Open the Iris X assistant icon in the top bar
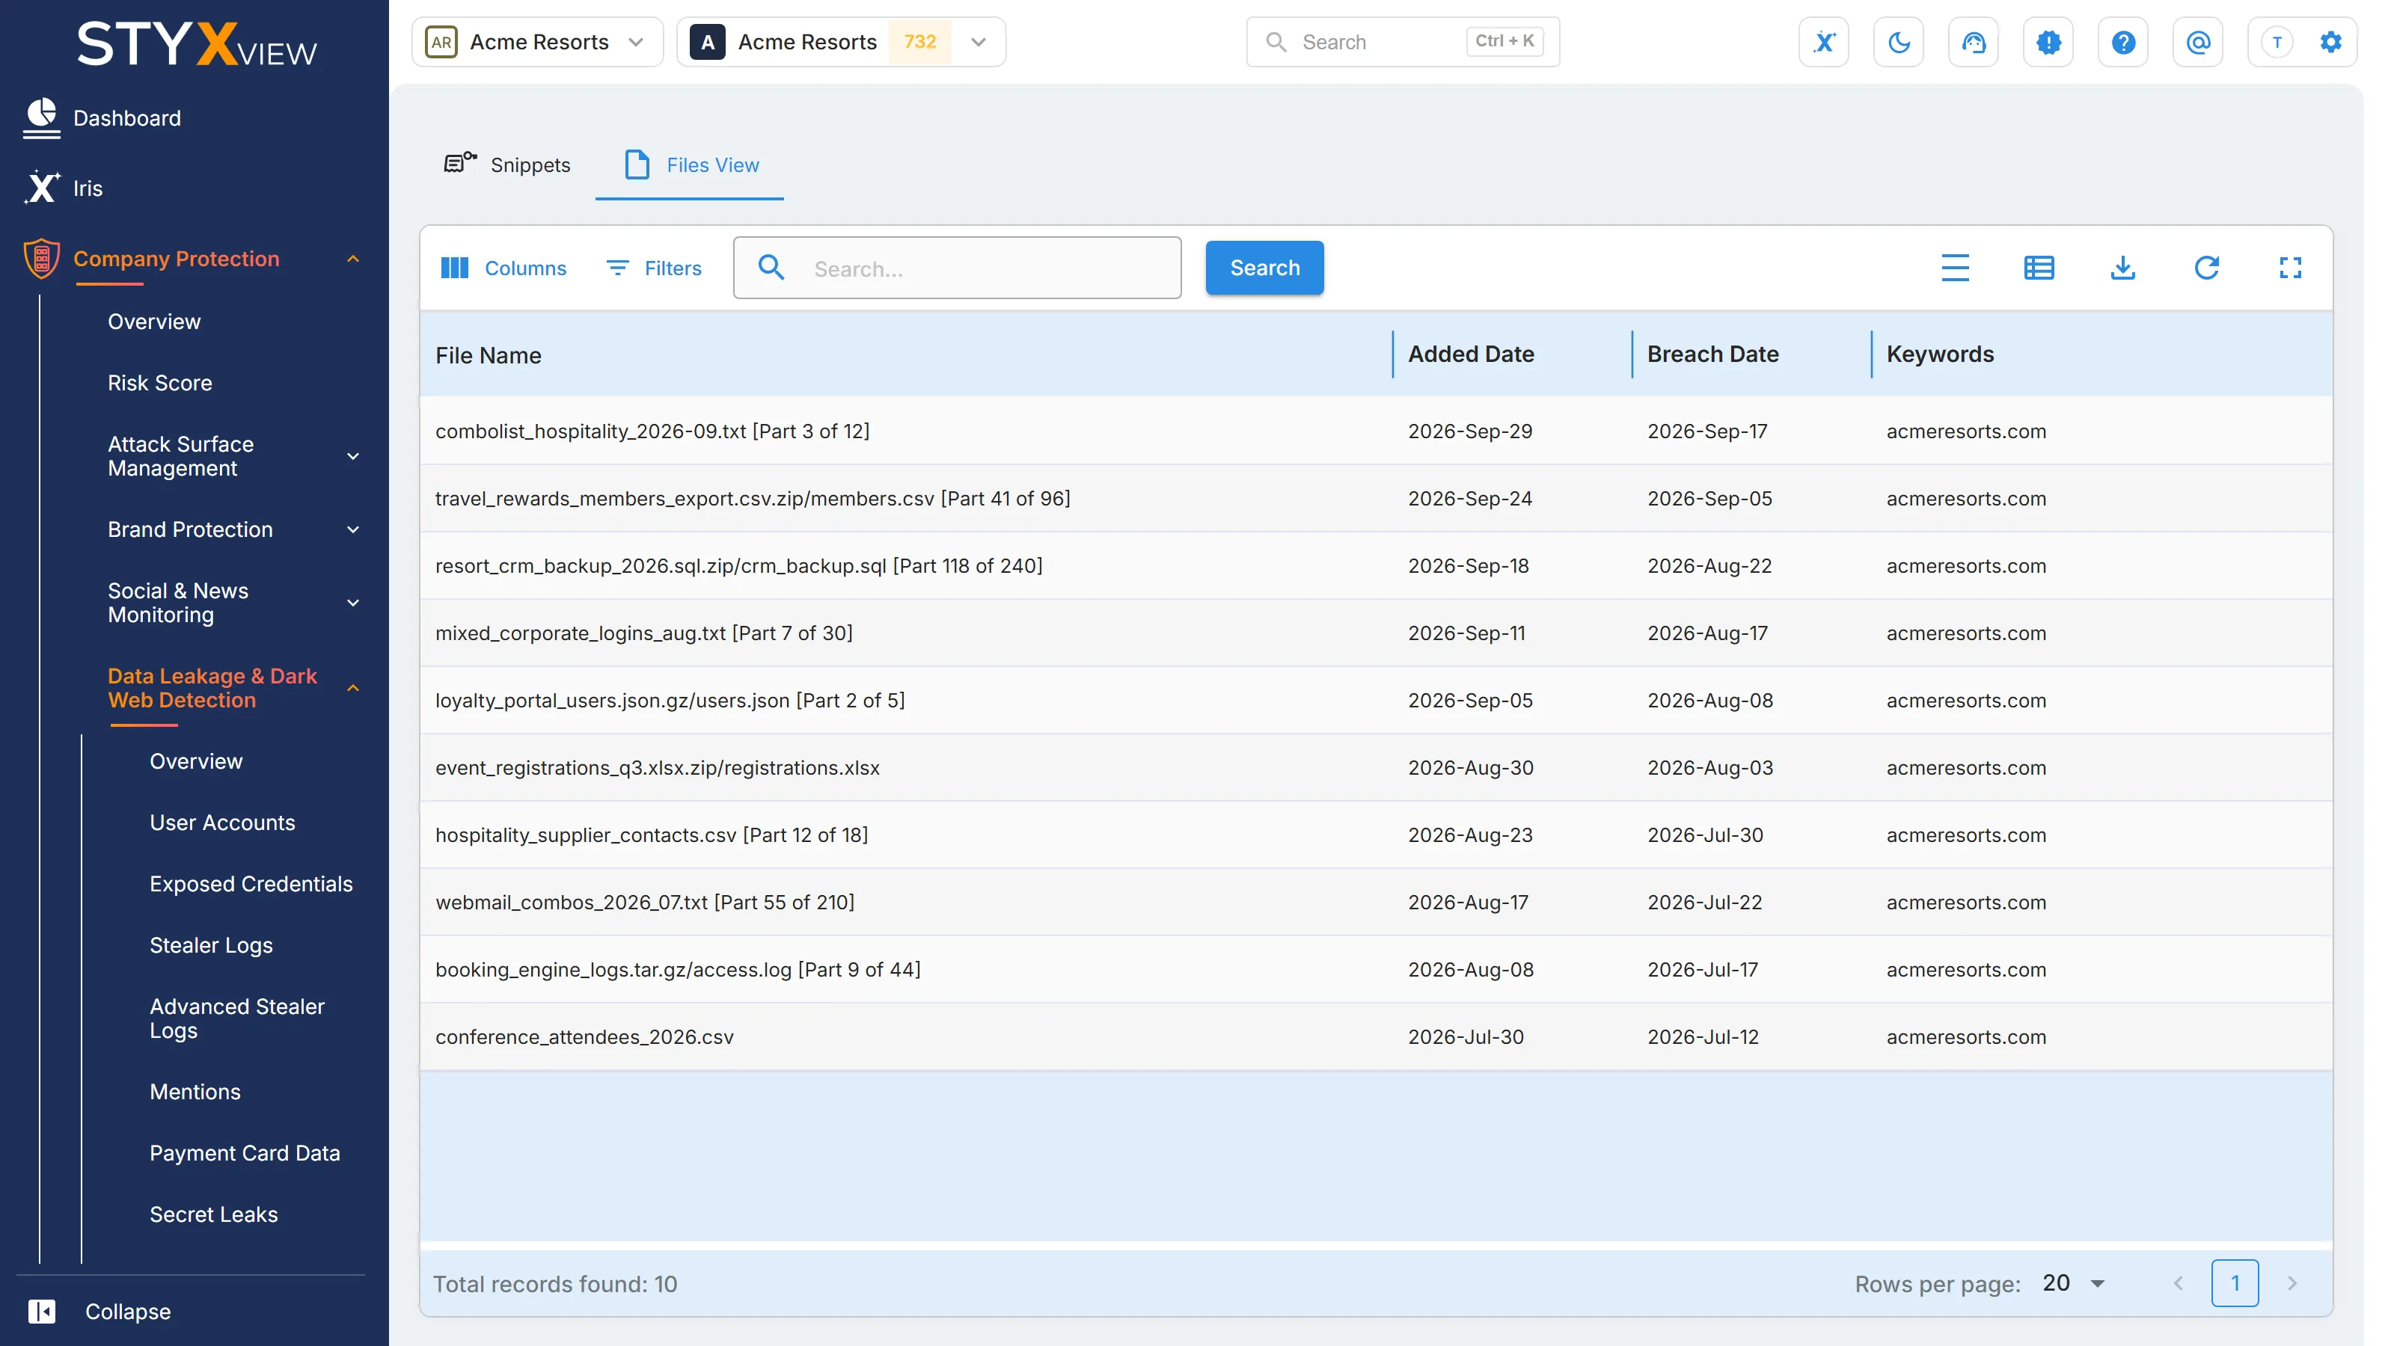 point(1823,42)
